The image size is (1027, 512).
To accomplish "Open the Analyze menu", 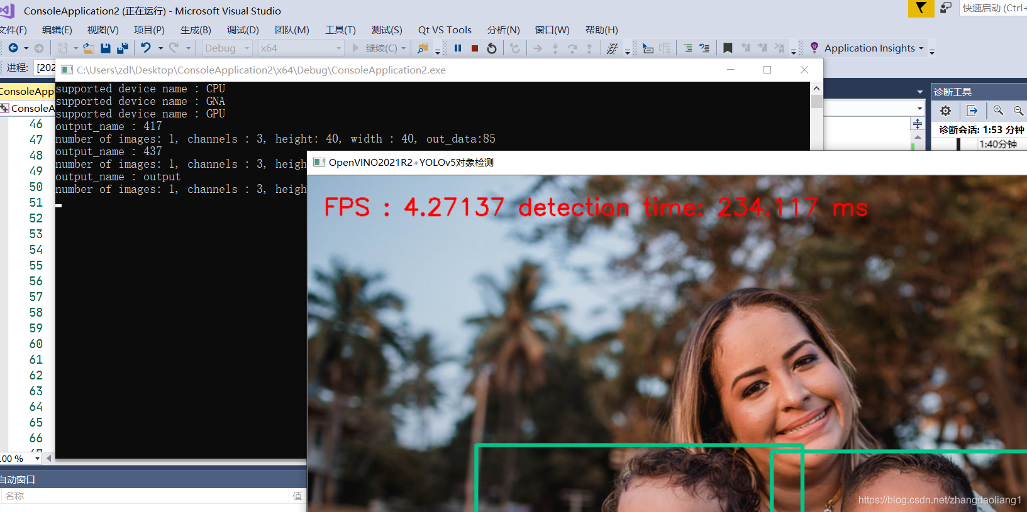I will click(x=503, y=30).
